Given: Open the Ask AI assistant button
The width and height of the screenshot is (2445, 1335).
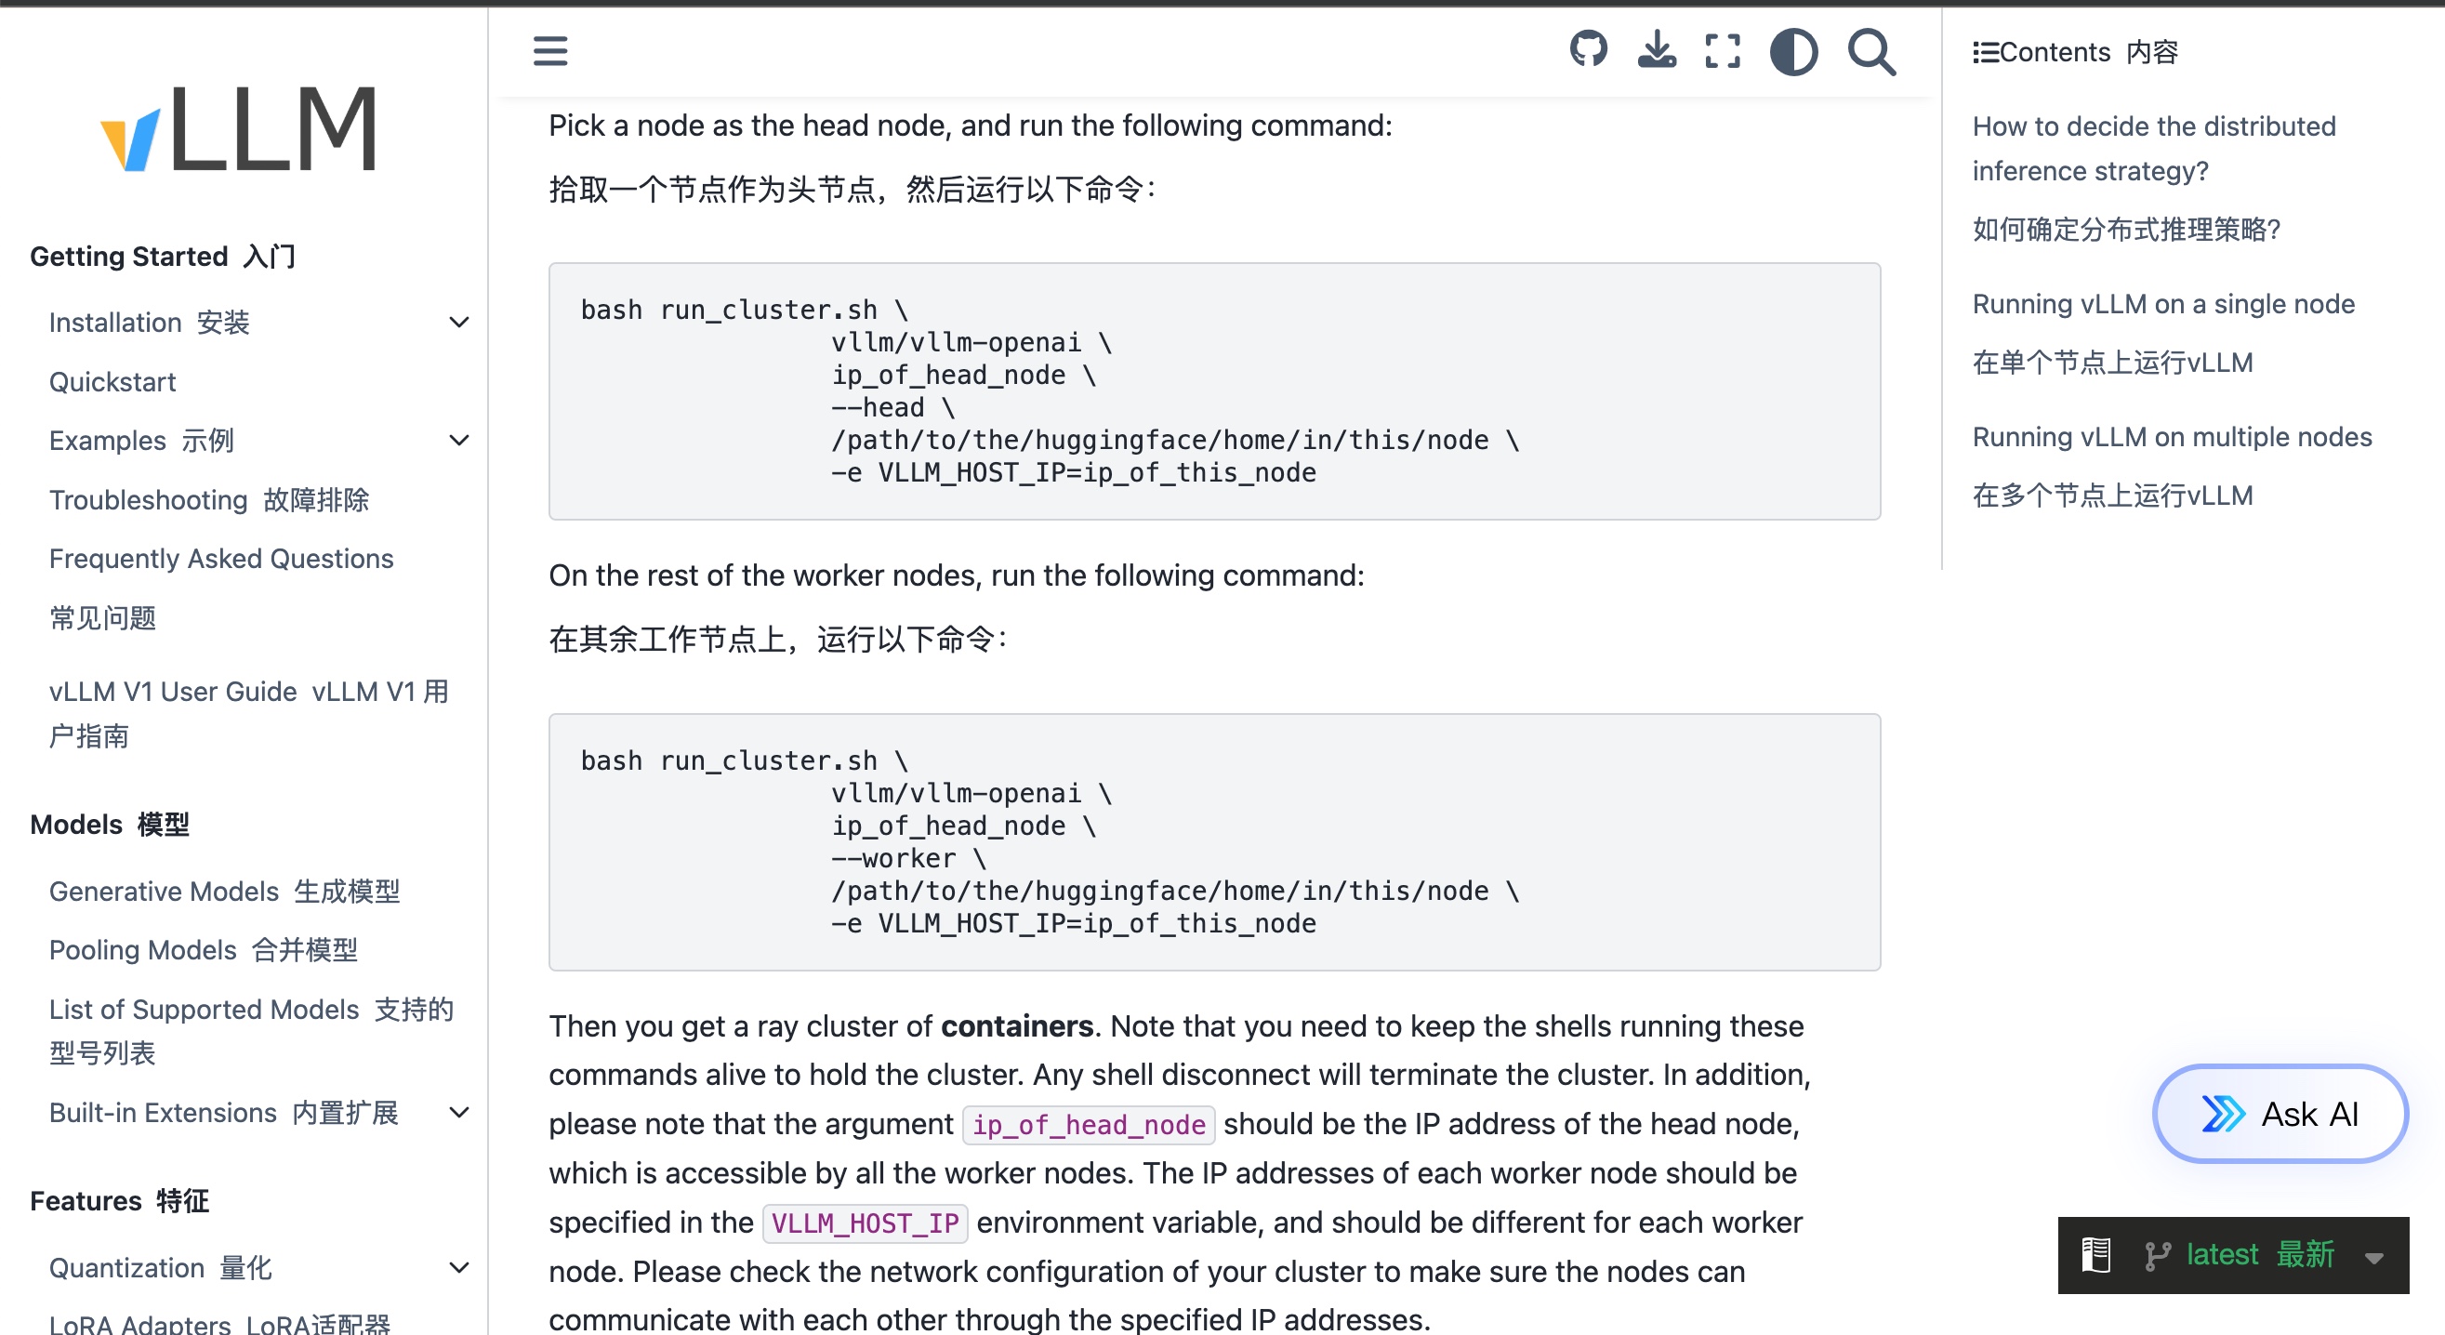Looking at the screenshot, I should [2280, 1113].
